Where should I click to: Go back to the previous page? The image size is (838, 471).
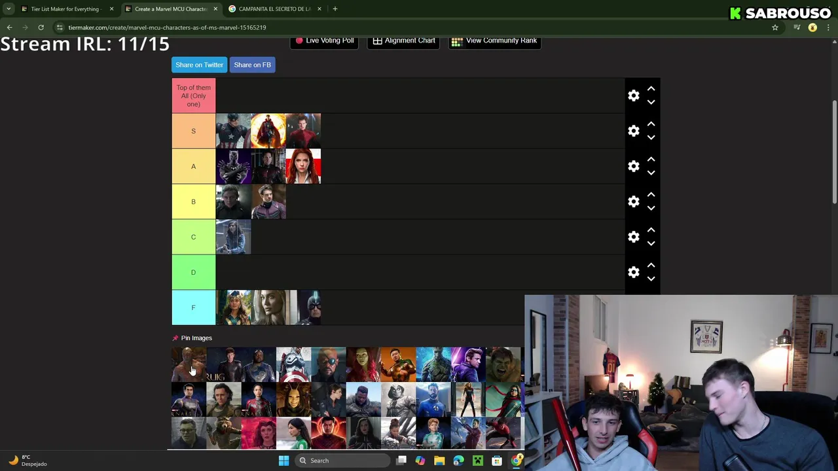9,27
